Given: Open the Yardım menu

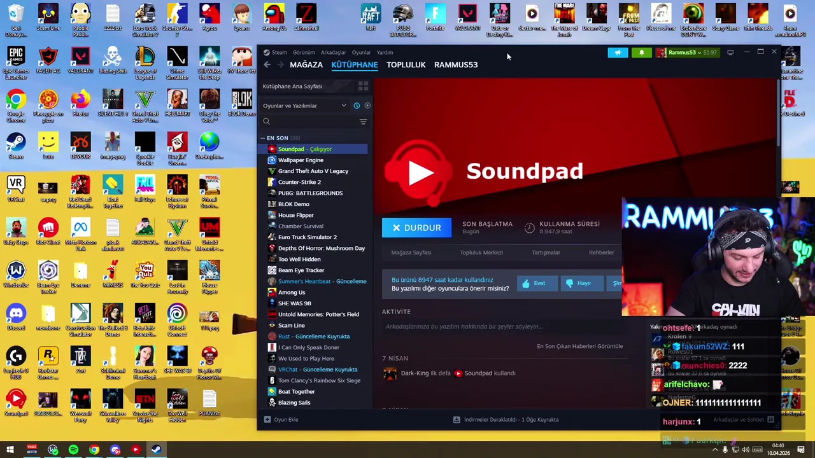Looking at the screenshot, I should point(385,53).
